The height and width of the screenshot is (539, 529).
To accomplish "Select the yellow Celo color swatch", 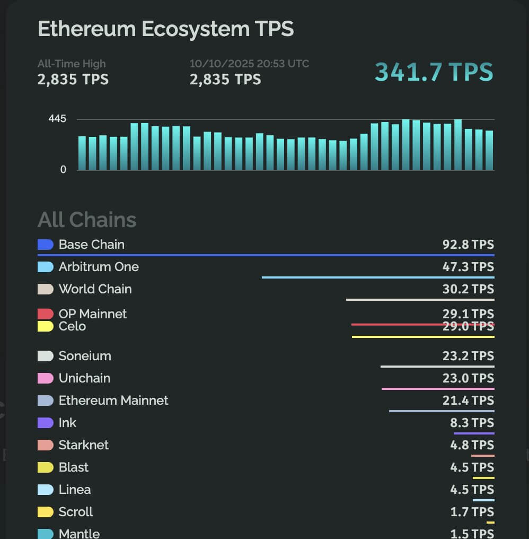I will click(x=45, y=326).
